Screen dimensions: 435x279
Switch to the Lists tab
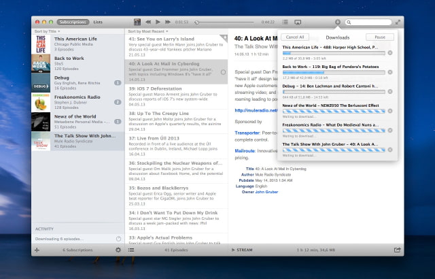(99, 22)
